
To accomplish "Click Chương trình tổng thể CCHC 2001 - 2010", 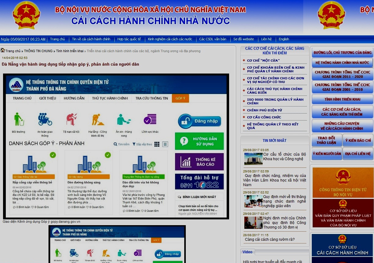I will (x=342, y=87).
